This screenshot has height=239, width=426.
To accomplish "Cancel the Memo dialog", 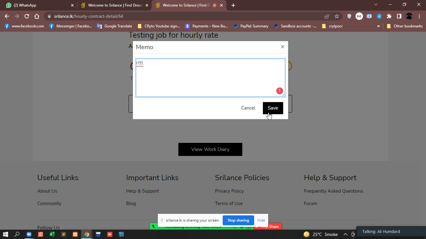I will pyautogui.click(x=248, y=108).
